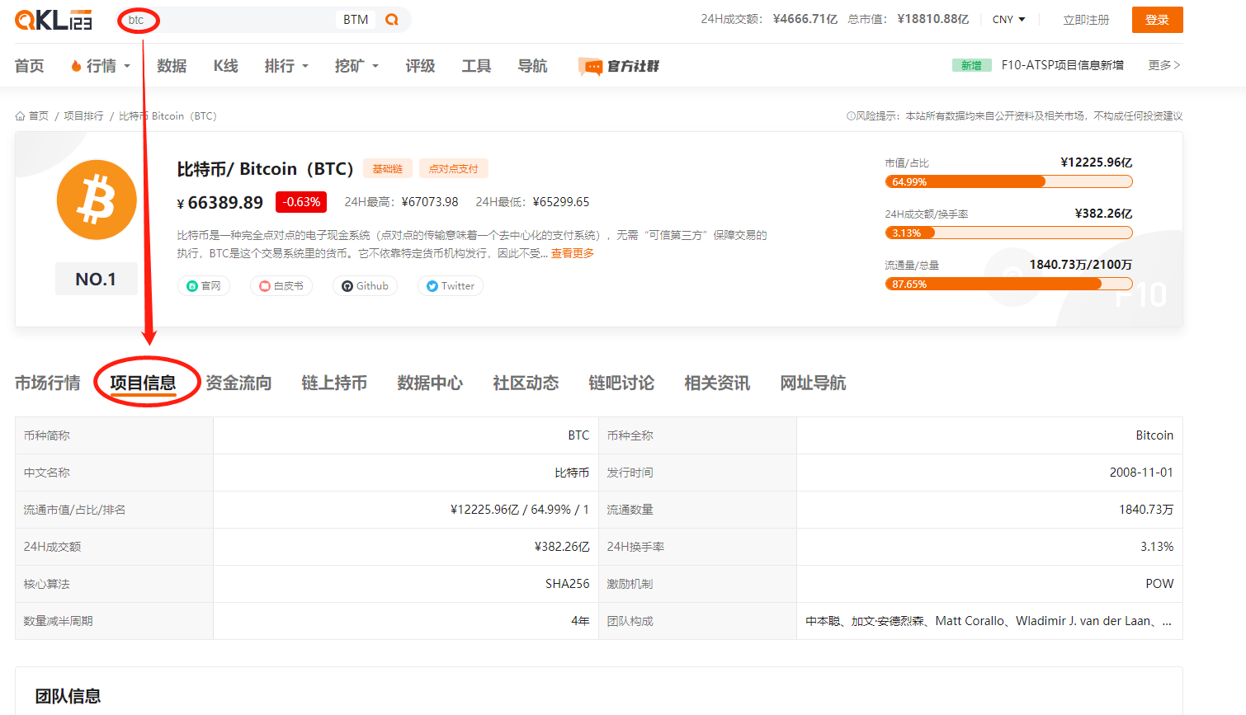Click the orange 登录 button
This screenshot has height=715, width=1246.
(1157, 20)
